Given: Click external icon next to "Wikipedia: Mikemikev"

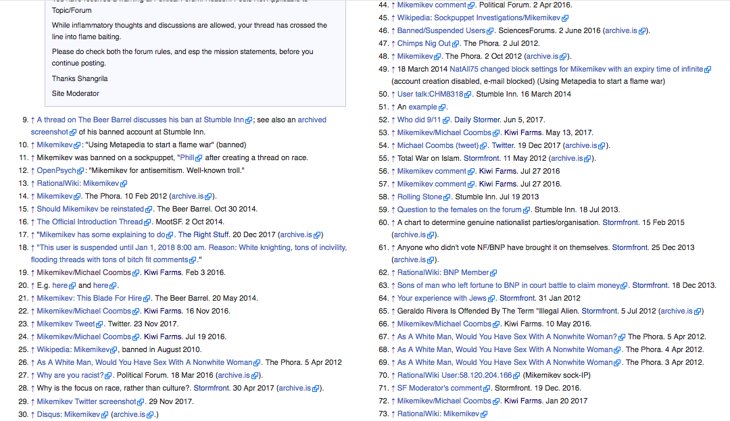Looking at the screenshot, I should point(114,350).
